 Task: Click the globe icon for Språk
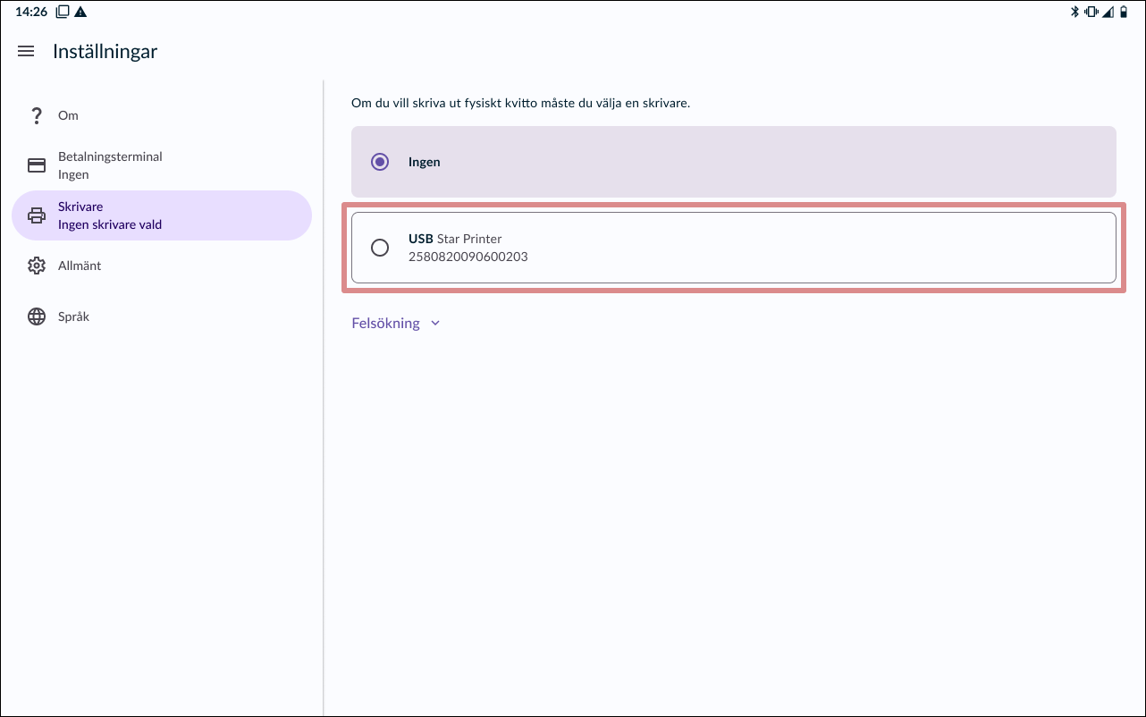(37, 316)
